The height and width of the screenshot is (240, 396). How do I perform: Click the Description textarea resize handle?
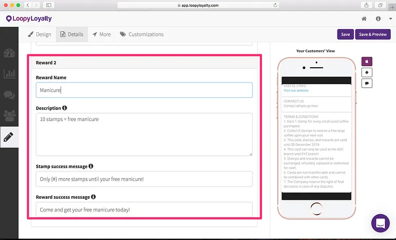click(x=251, y=154)
